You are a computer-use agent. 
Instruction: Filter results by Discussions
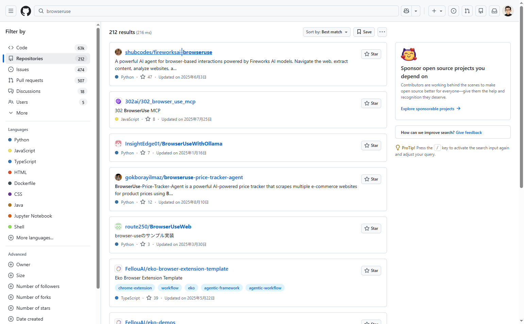[x=48, y=91]
